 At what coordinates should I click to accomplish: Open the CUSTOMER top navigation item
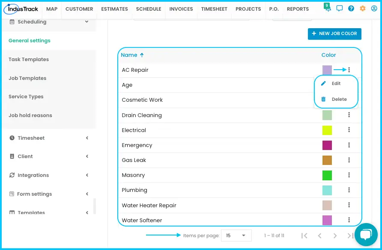[79, 9]
